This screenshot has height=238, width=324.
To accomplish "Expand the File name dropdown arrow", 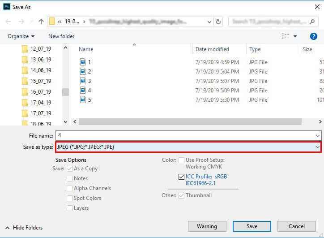I will click(x=318, y=136).
